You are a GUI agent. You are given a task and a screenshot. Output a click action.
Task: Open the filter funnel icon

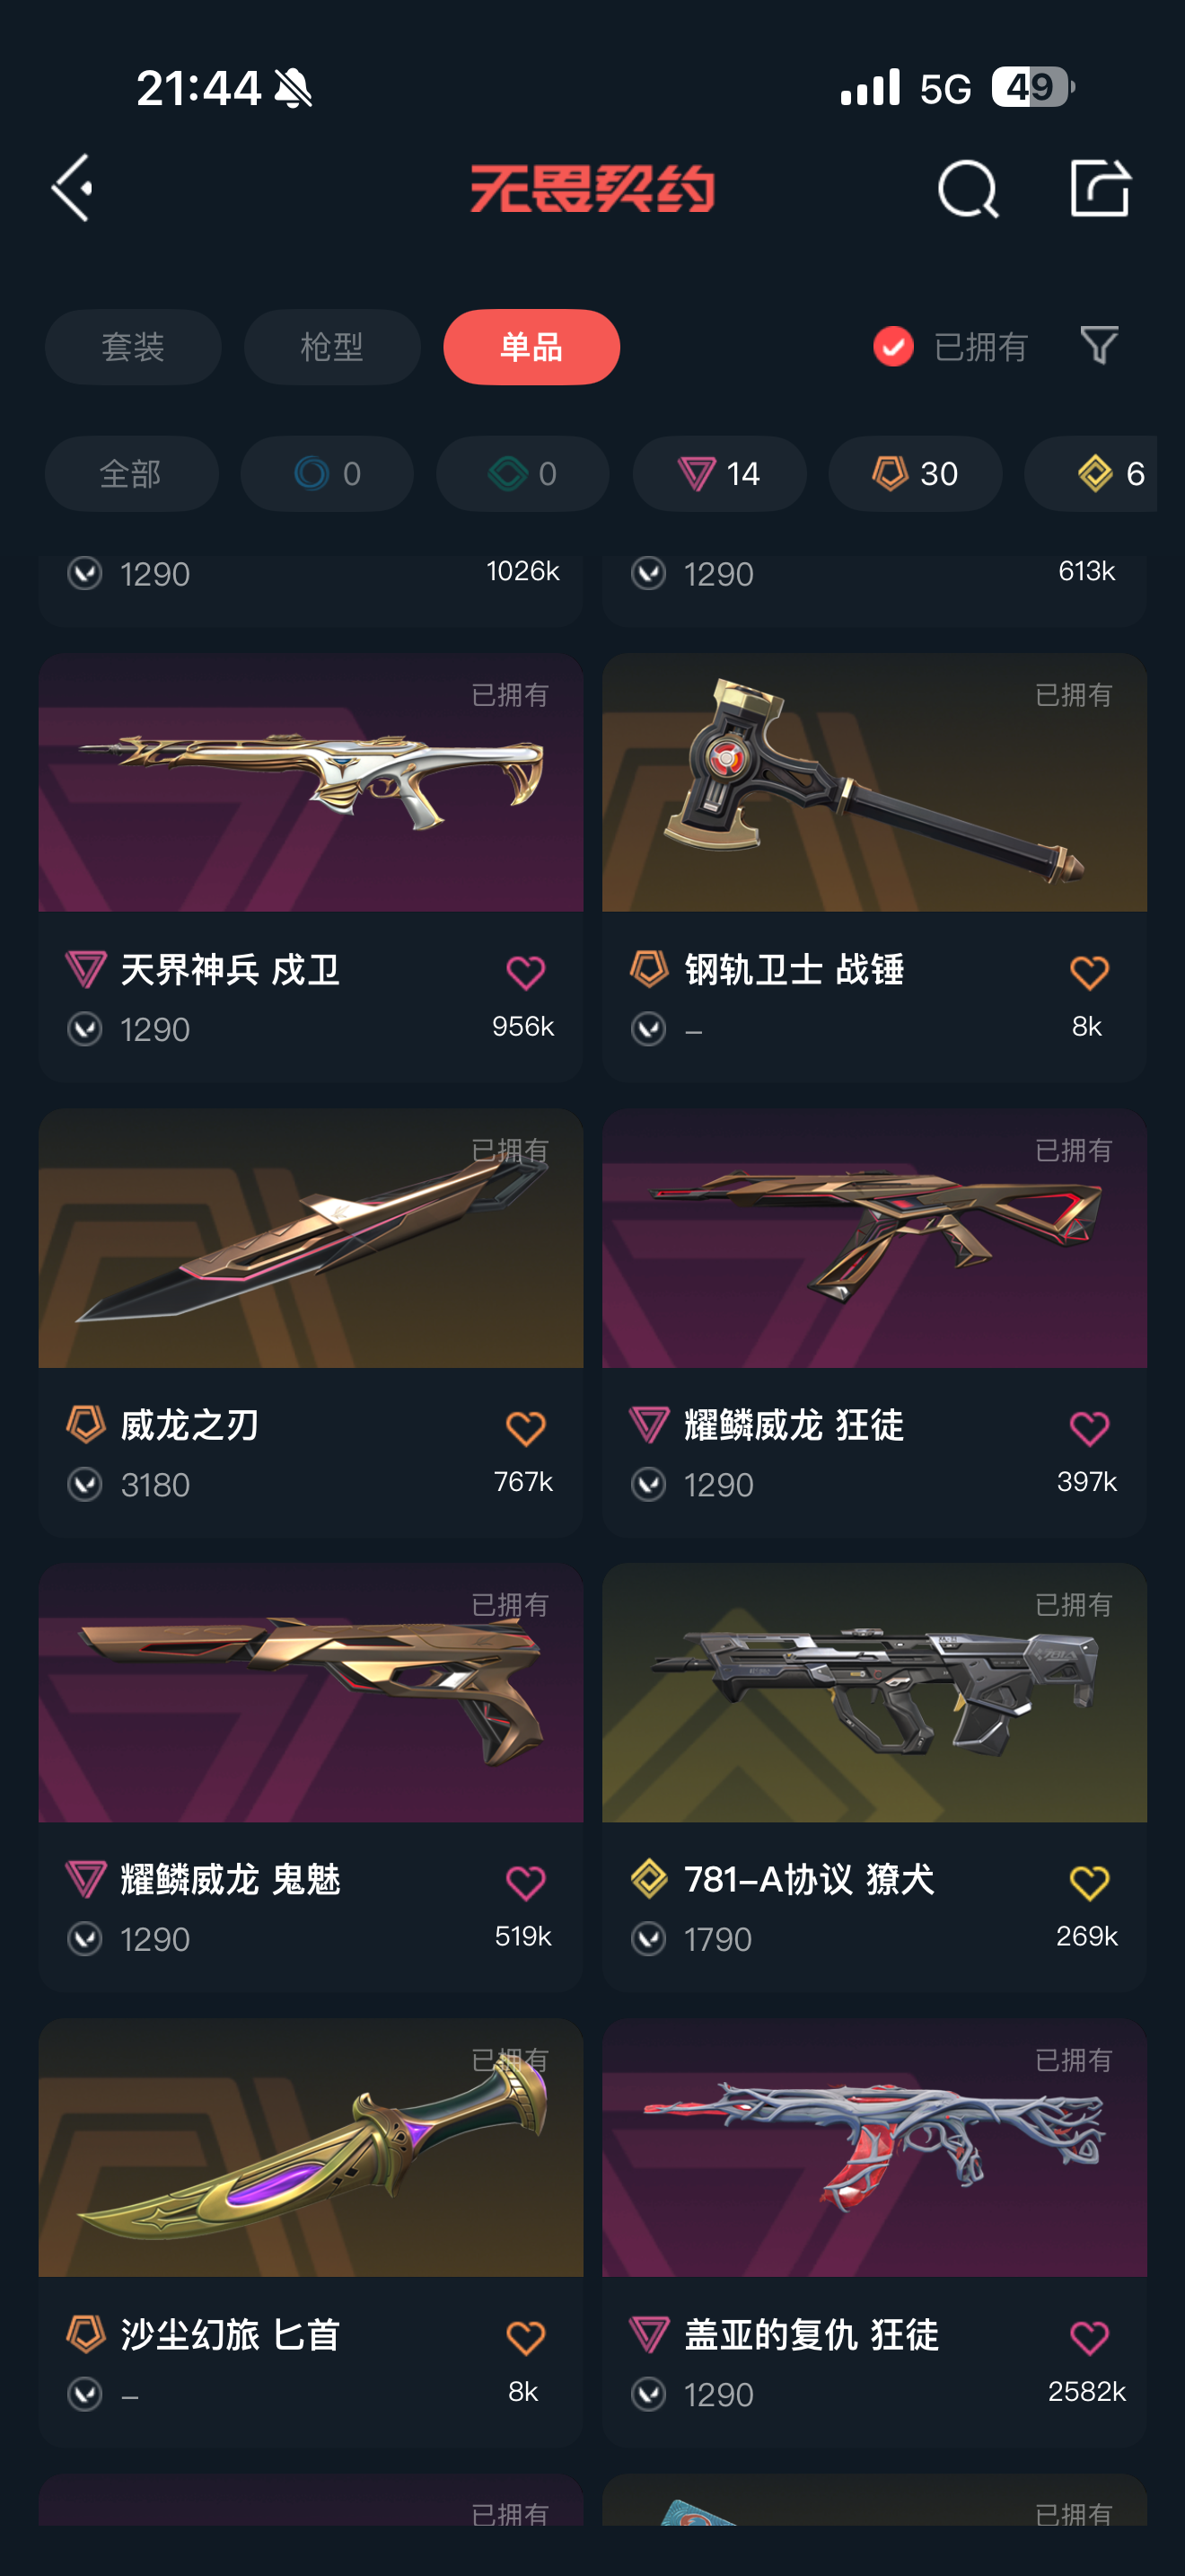pyautogui.click(x=1099, y=346)
